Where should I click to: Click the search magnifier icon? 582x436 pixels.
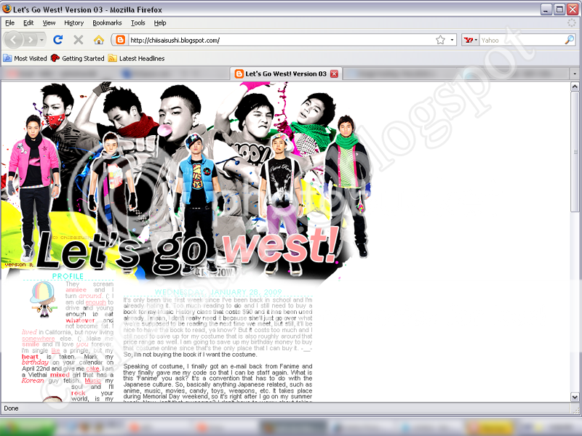pyautogui.click(x=569, y=40)
